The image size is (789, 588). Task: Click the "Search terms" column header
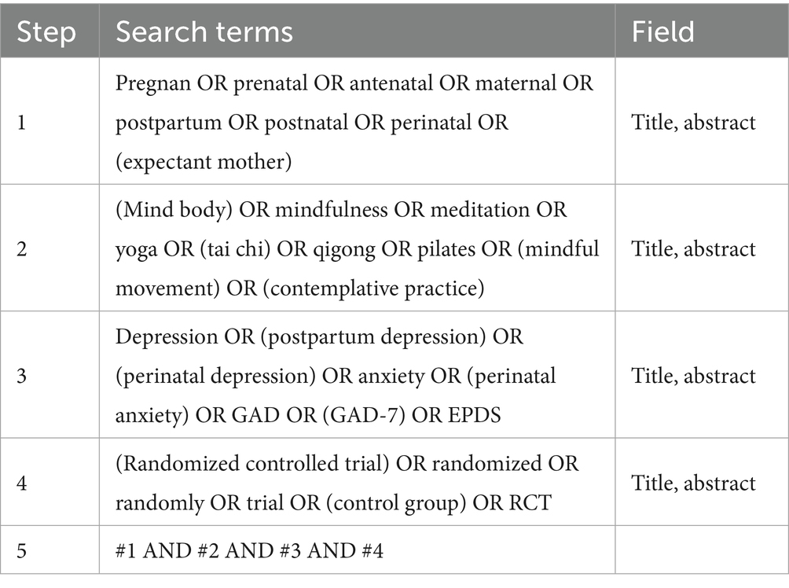point(204,31)
